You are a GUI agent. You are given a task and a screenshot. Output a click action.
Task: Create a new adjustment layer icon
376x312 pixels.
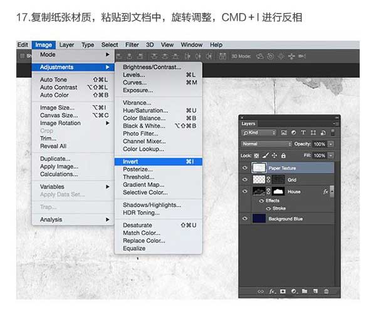pyautogui.click(x=294, y=291)
